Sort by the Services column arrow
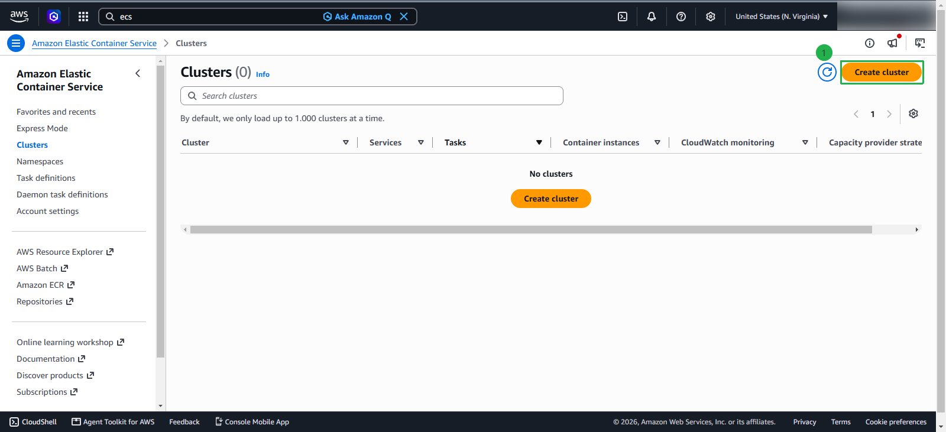This screenshot has width=946, height=432. (421, 142)
